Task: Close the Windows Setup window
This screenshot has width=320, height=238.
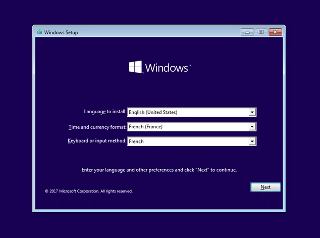Action: (275, 32)
